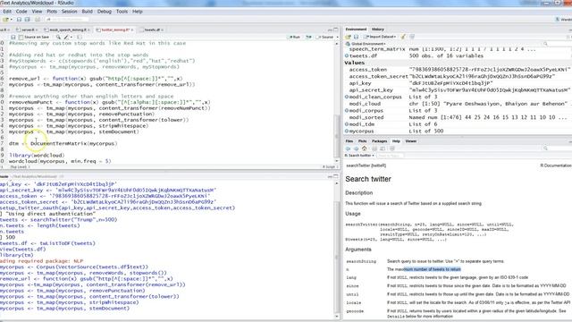Open the Help menu in menu bar
The width and height of the screenshot is (572, 322).
(138, 12)
